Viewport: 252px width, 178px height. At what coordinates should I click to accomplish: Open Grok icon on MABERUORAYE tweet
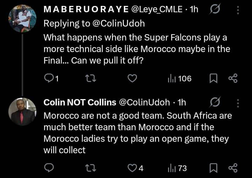coord(214,10)
